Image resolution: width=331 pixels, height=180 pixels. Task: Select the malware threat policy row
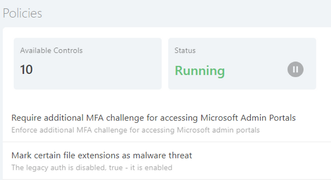click(167, 161)
